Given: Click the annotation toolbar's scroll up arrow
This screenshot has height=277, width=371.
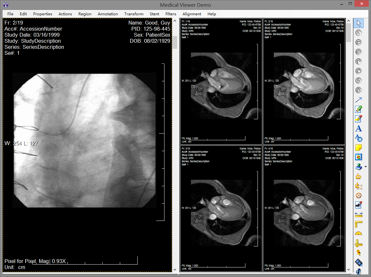Looking at the screenshot, I should [x=349, y=21].
